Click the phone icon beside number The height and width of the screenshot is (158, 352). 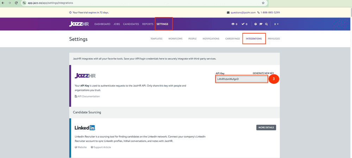[x=259, y=13]
